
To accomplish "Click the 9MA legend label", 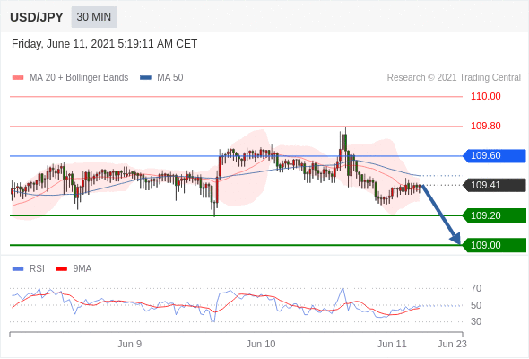I will coord(82,269).
